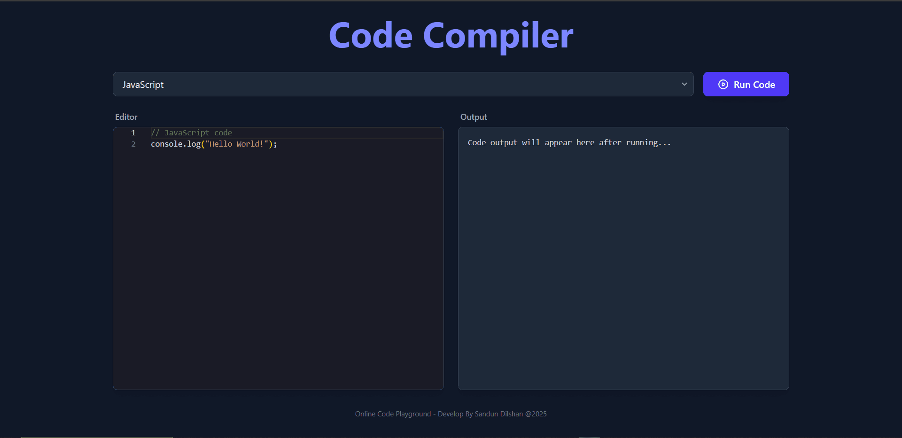The image size is (902, 438).
Task: Open the language selection dropdown
Action: pos(403,85)
